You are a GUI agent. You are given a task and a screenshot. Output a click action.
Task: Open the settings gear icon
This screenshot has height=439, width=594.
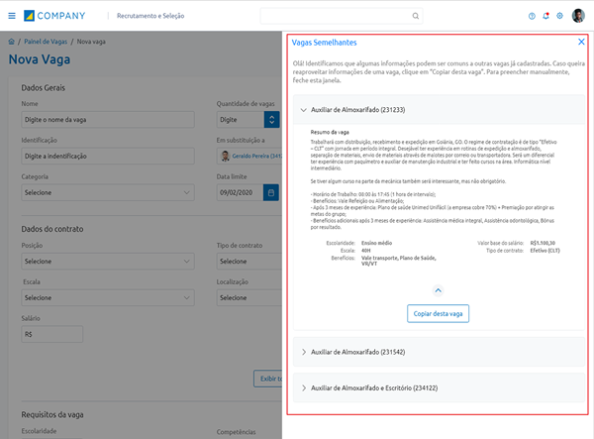(x=559, y=16)
